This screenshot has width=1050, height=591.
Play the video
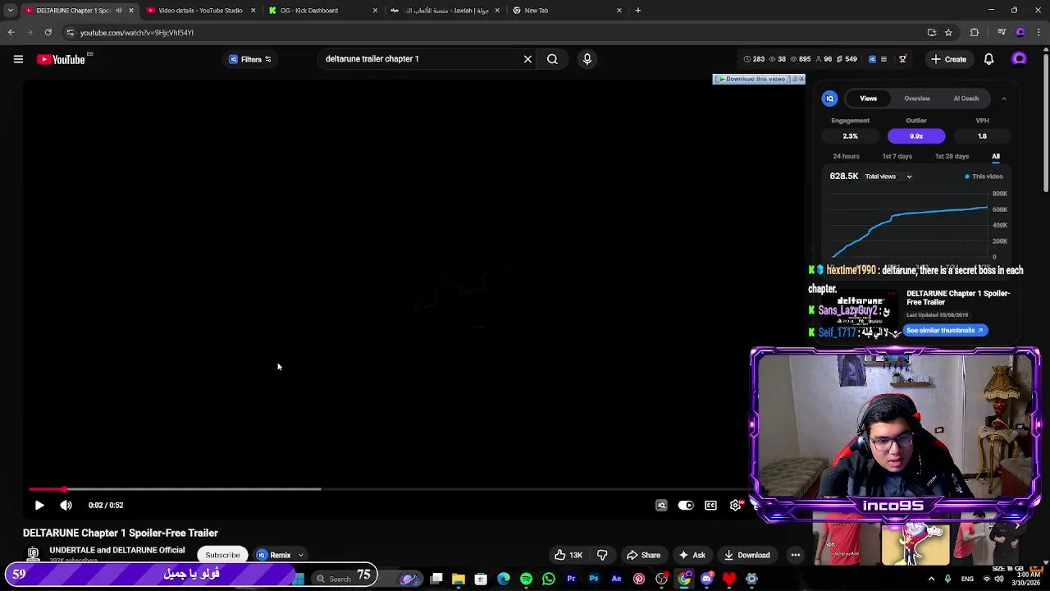39,506
